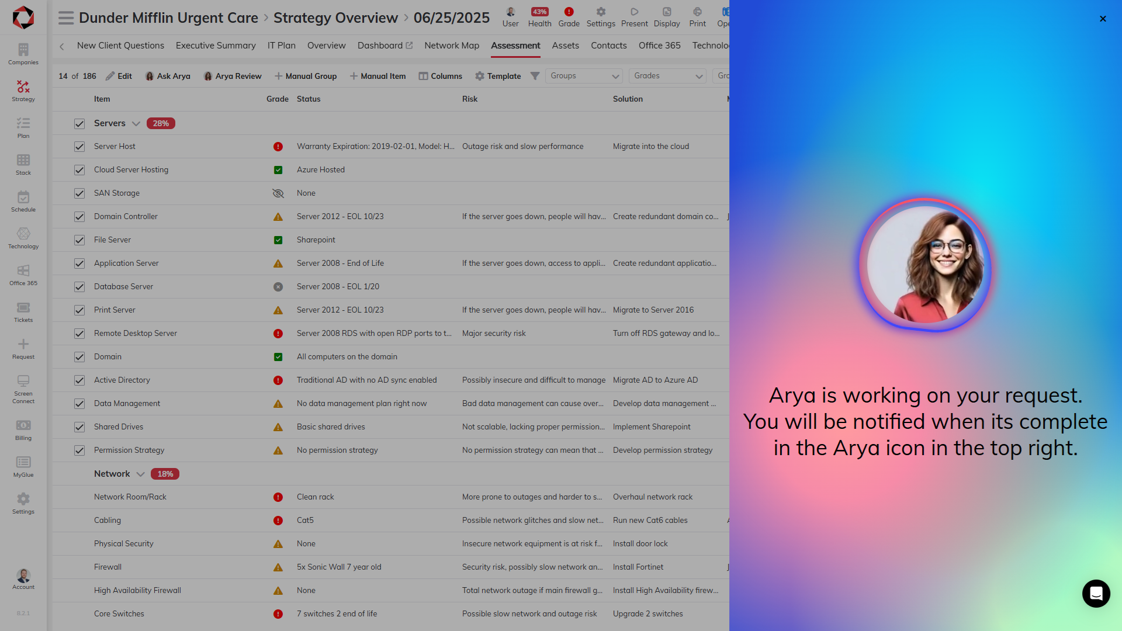The image size is (1122, 631).
Task: Open the Plan sidebar icon
Action: click(23, 127)
